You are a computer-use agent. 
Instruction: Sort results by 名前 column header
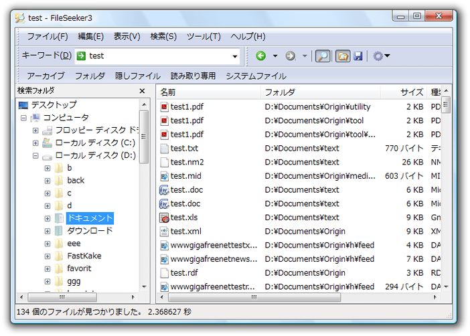pyautogui.click(x=209, y=92)
